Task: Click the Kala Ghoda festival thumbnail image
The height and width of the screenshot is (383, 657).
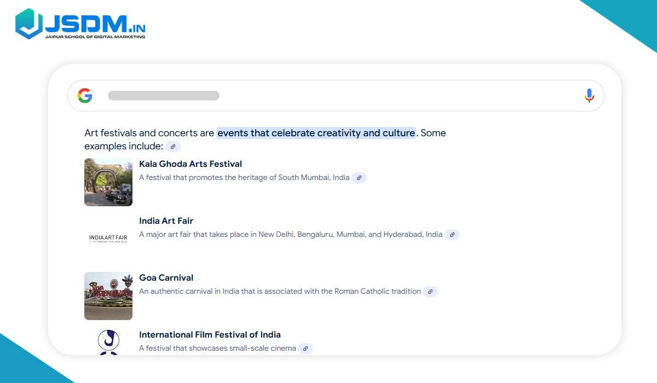Action: coord(108,182)
